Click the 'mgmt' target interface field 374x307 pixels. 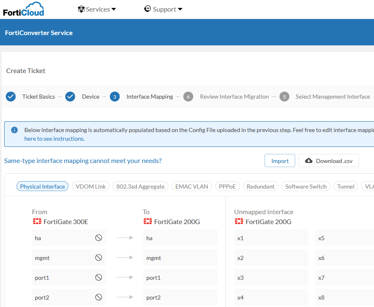[180, 257]
